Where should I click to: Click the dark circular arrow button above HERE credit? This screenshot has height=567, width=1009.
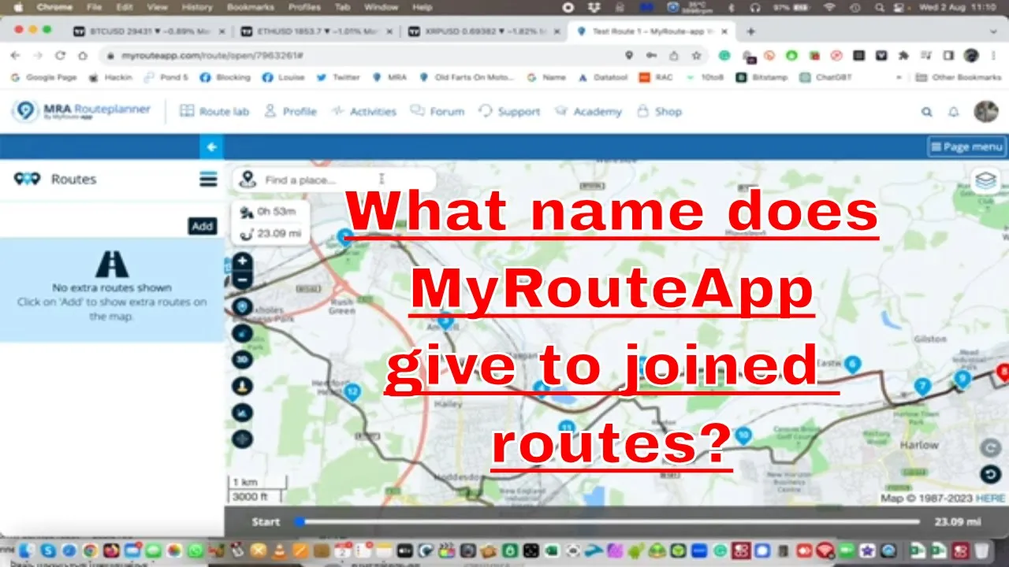[991, 474]
